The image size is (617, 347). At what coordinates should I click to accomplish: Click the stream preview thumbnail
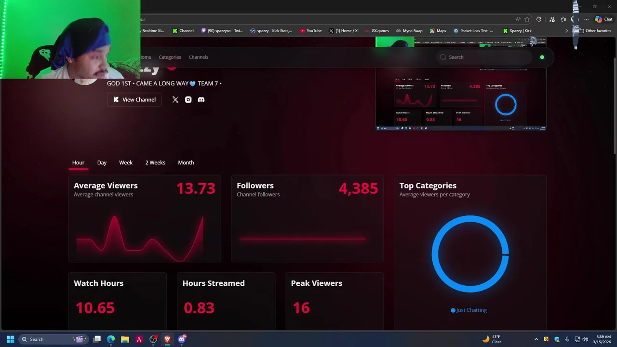click(461, 84)
